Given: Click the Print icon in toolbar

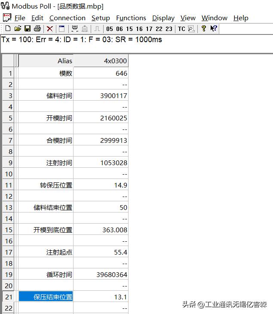Looking at the screenshot, I should pyautogui.click(x=37, y=29).
